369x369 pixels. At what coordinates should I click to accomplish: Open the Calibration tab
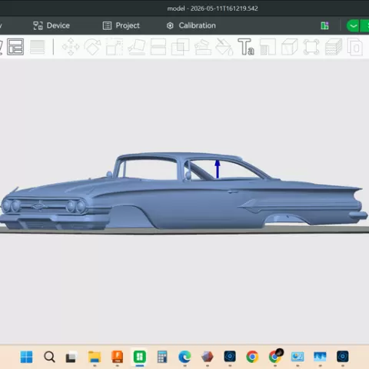coord(191,25)
